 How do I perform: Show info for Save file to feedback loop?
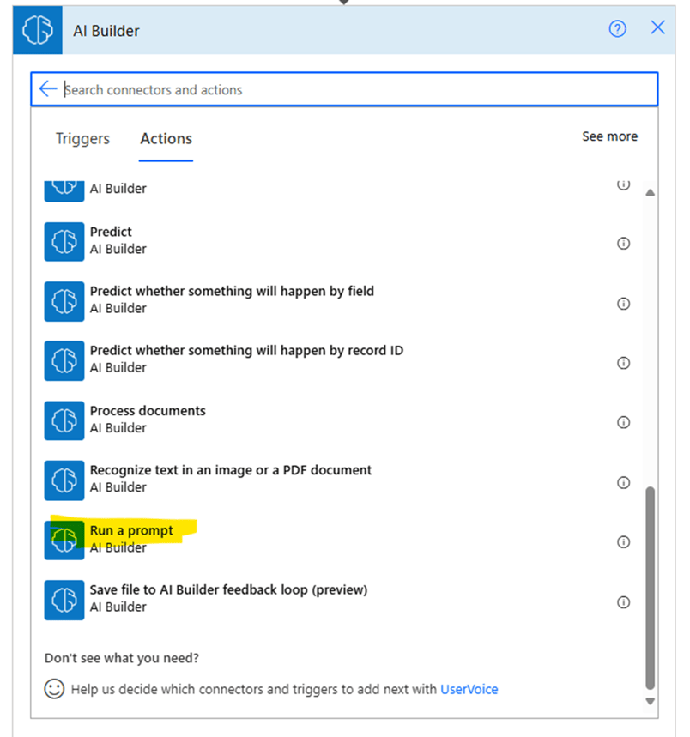pyautogui.click(x=623, y=602)
